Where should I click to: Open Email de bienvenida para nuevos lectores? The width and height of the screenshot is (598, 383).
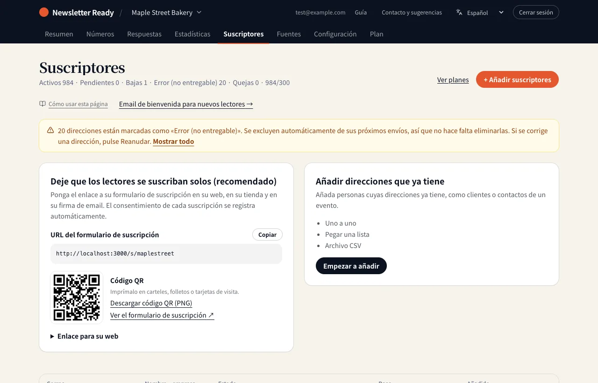point(186,104)
